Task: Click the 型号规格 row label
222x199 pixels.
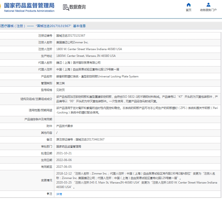Action: [x=47, y=90]
